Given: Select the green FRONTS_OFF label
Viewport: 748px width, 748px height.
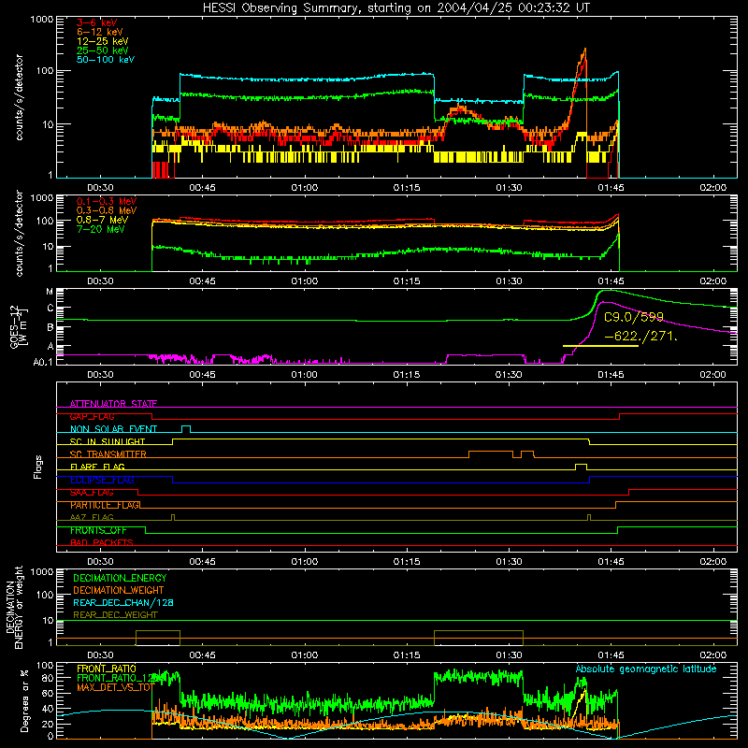Looking at the screenshot, I should pos(98,530).
